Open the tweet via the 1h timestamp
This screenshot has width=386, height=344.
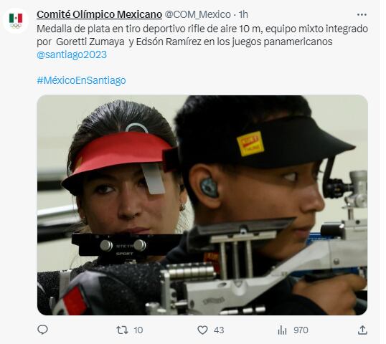[243, 14]
